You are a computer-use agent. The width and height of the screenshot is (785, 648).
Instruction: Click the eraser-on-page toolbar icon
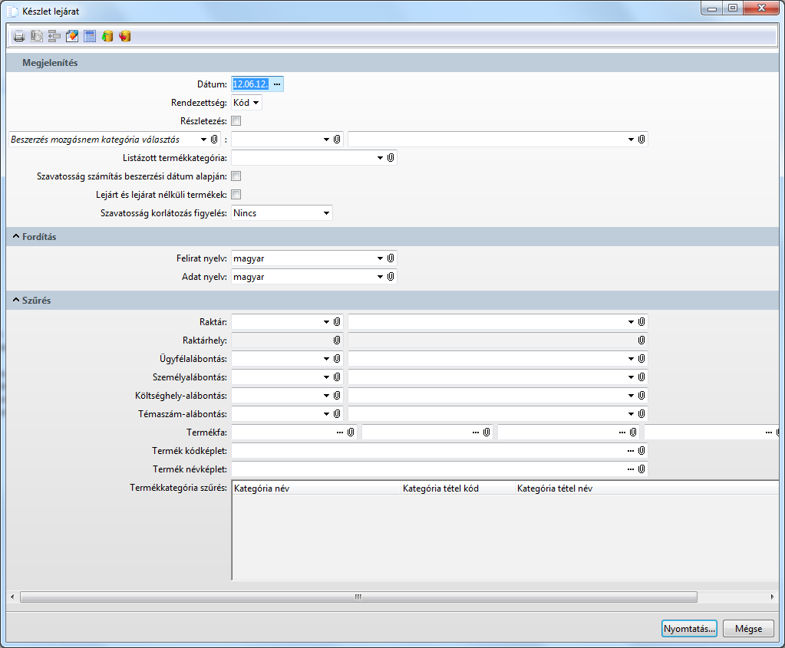point(72,36)
